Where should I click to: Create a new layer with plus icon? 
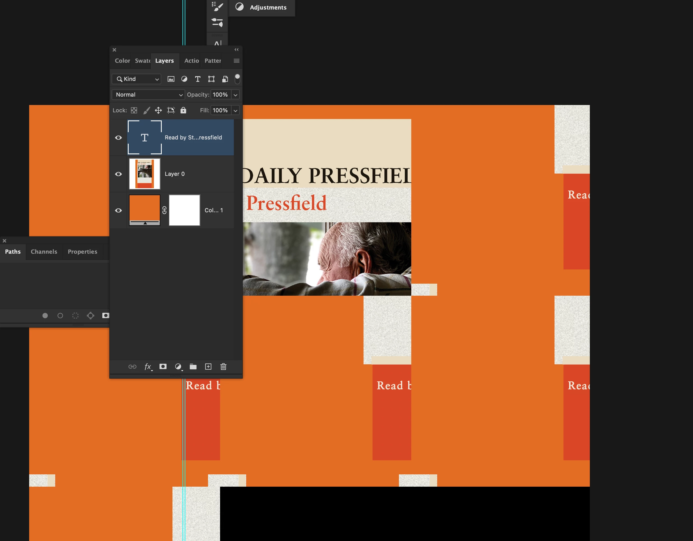(x=208, y=367)
